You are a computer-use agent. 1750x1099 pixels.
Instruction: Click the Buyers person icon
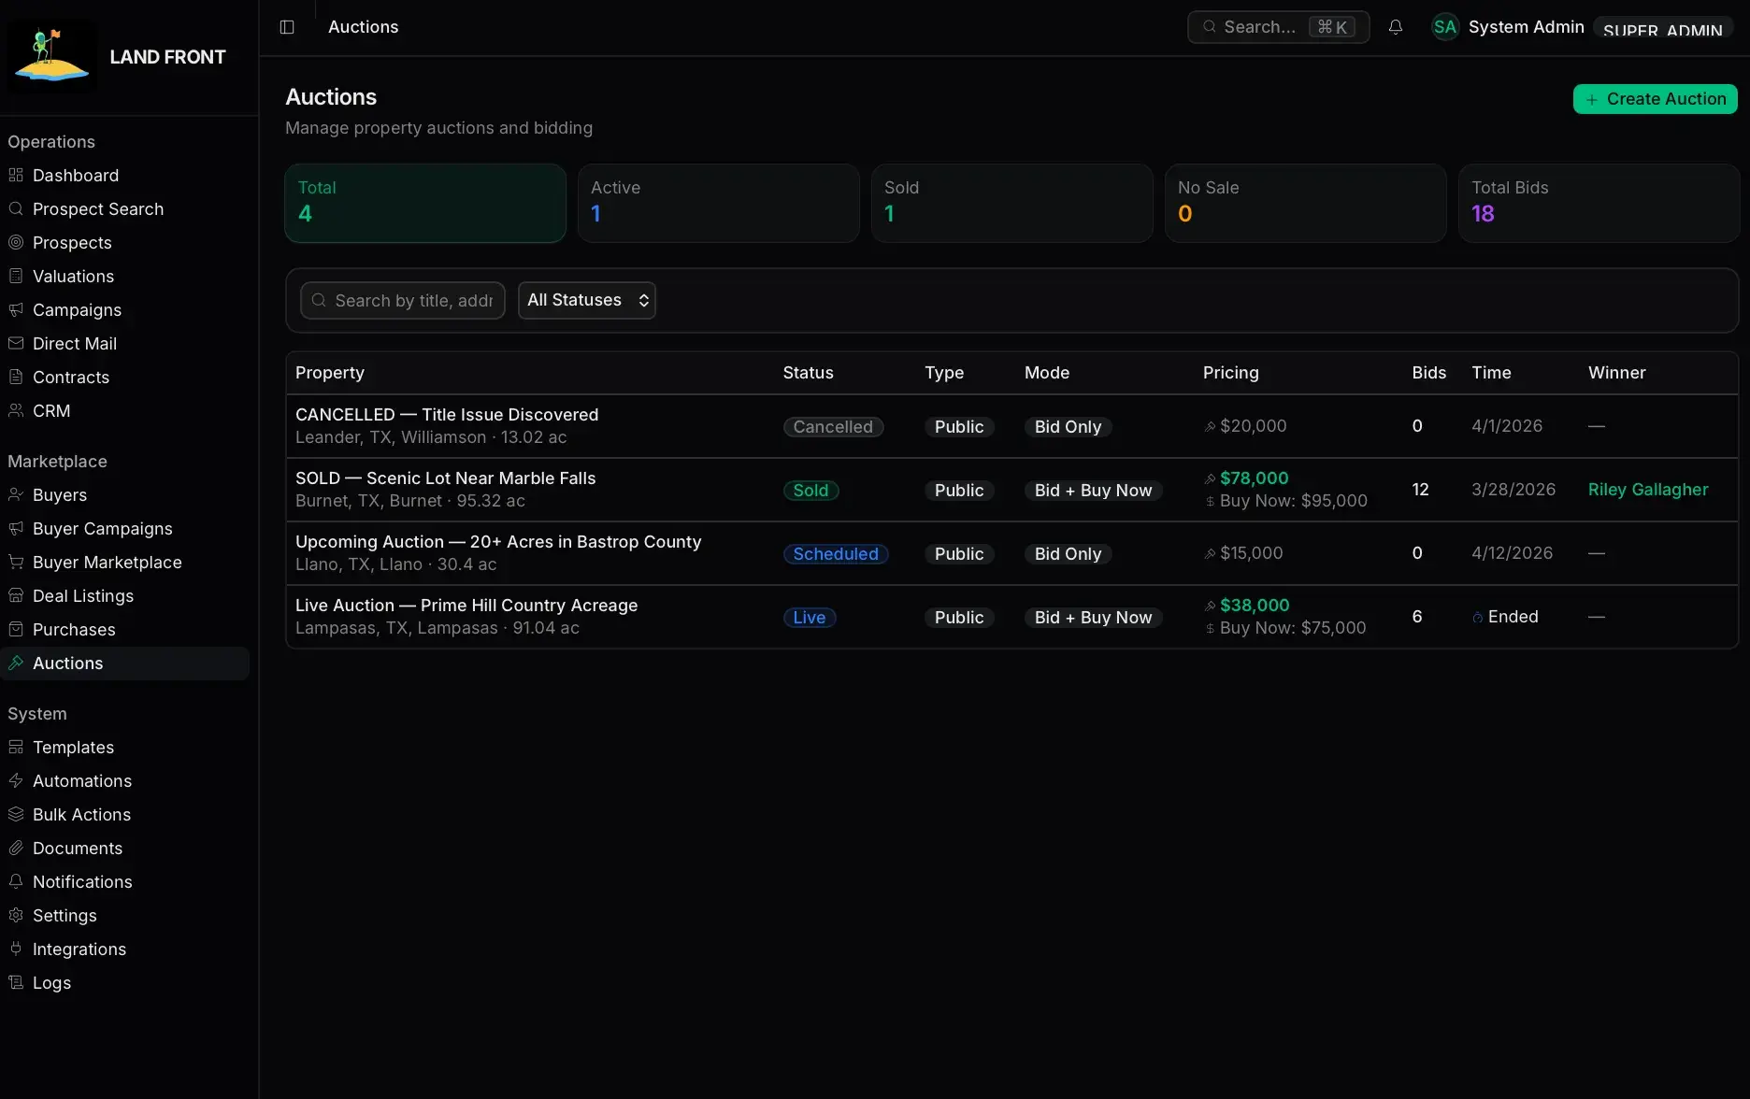click(16, 494)
